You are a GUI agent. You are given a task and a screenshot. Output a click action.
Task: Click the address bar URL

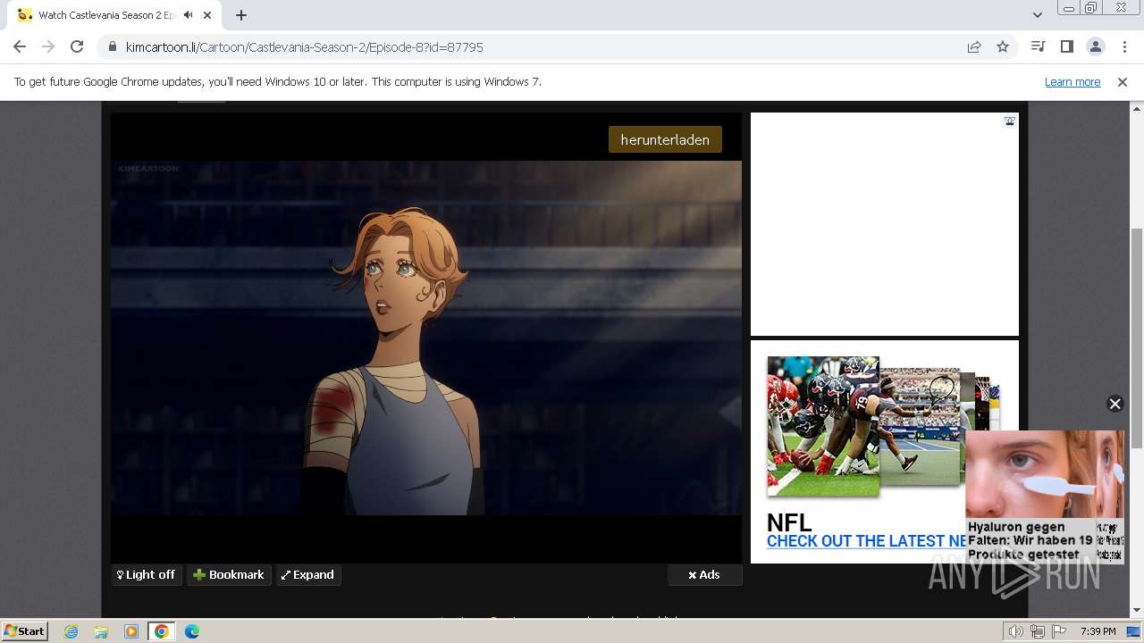[304, 46]
